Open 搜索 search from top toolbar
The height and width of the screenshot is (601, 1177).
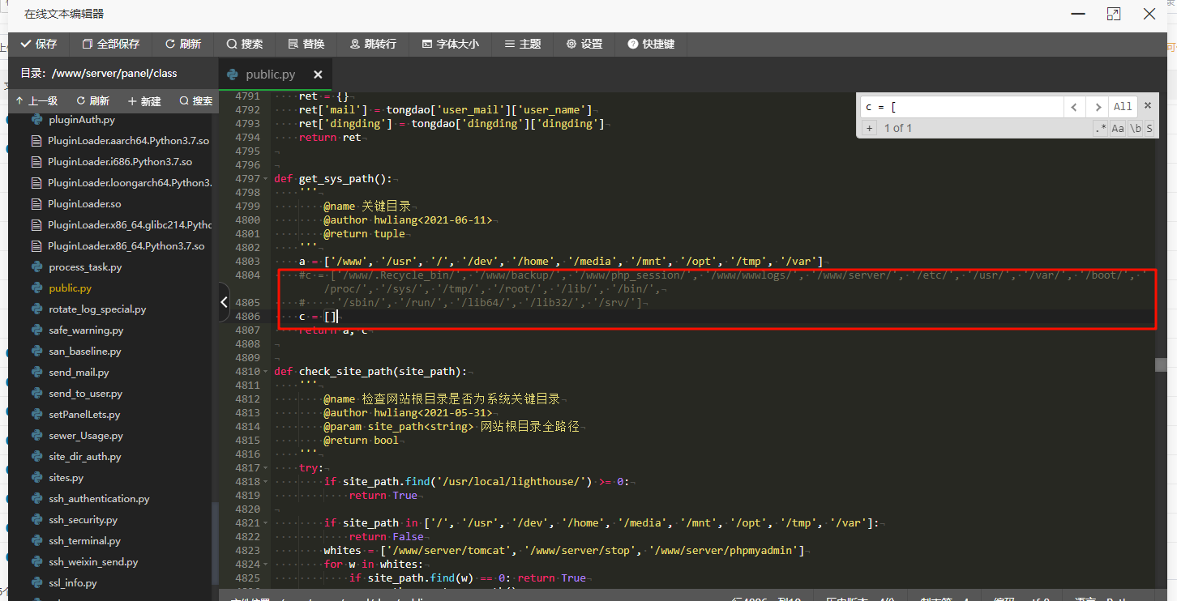pos(244,44)
